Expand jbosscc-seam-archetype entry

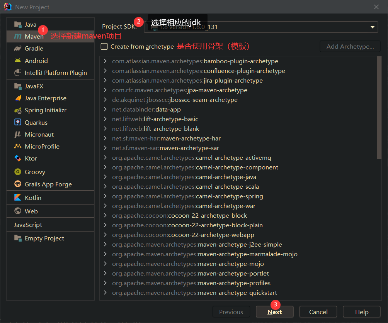[x=105, y=100]
